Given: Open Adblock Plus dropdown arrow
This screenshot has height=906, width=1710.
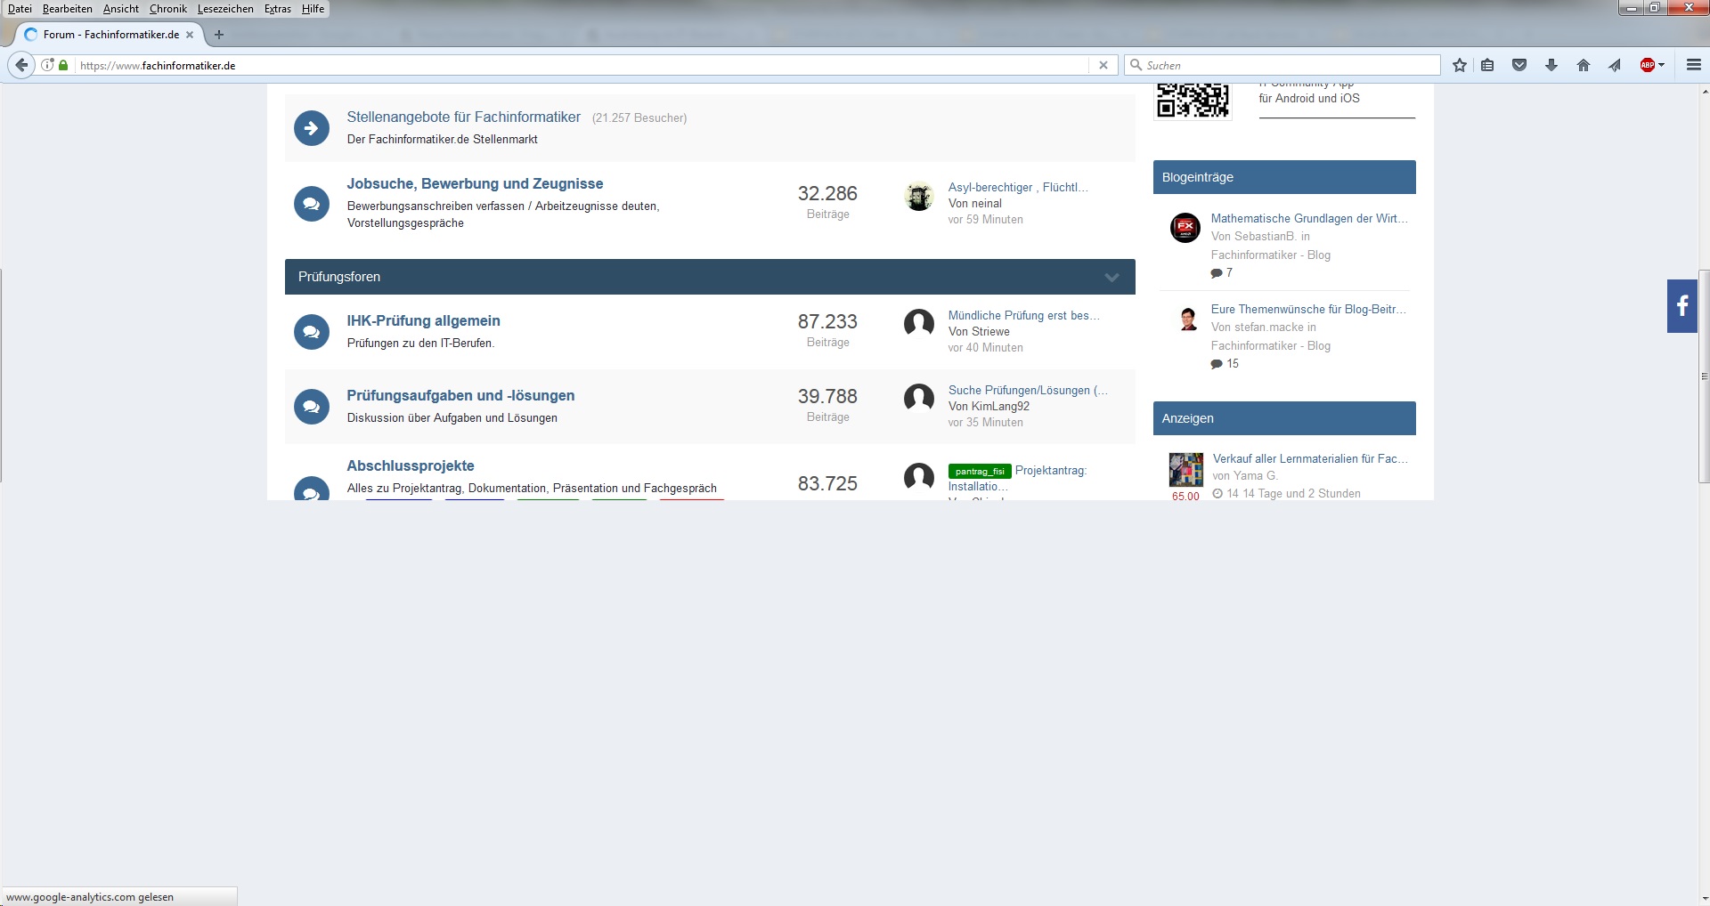Looking at the screenshot, I should [x=1662, y=65].
